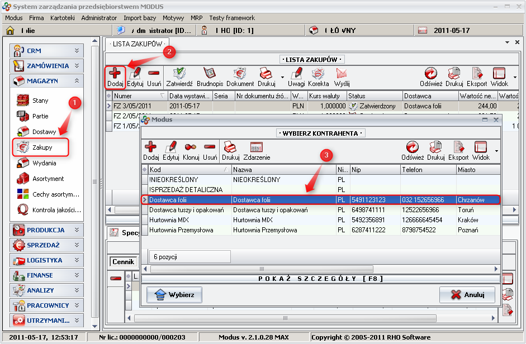This screenshot has width=526, height=344.
Task: Open the Import bazy menu
Action: pyautogui.click(x=140, y=18)
